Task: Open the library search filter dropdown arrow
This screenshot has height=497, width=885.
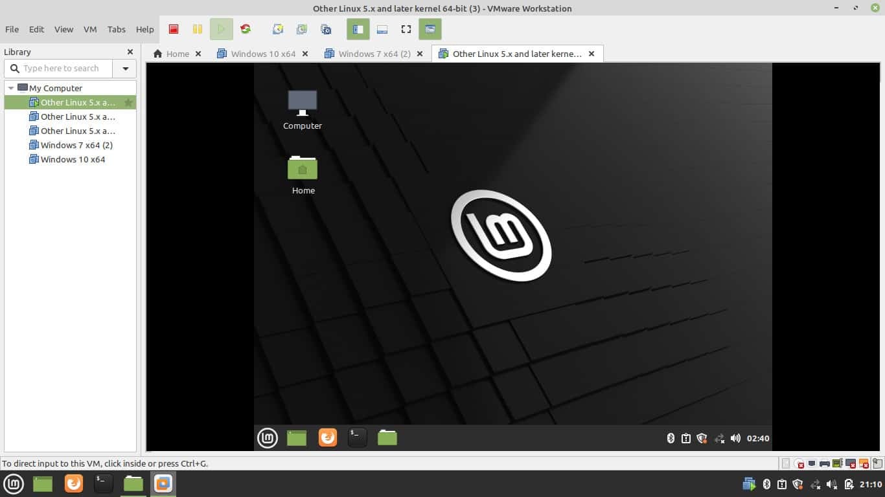Action: pos(125,68)
